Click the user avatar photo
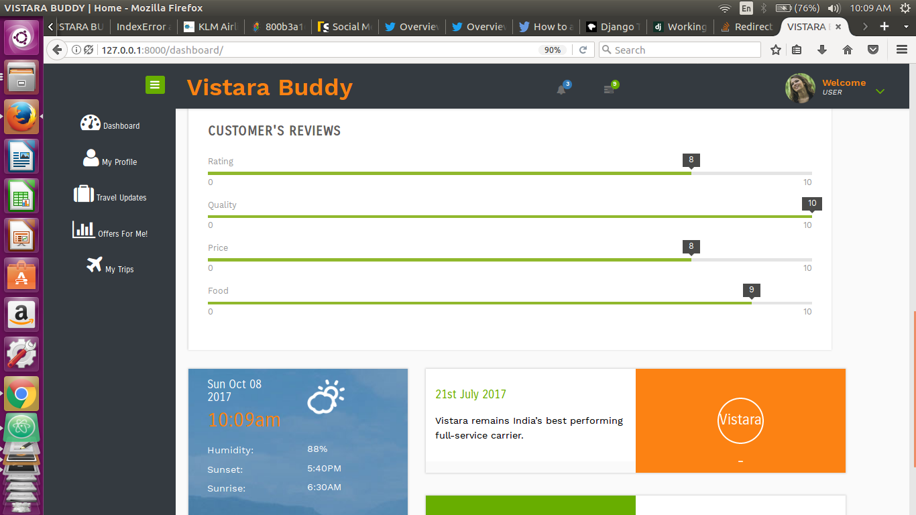The width and height of the screenshot is (916, 515). pyautogui.click(x=800, y=88)
